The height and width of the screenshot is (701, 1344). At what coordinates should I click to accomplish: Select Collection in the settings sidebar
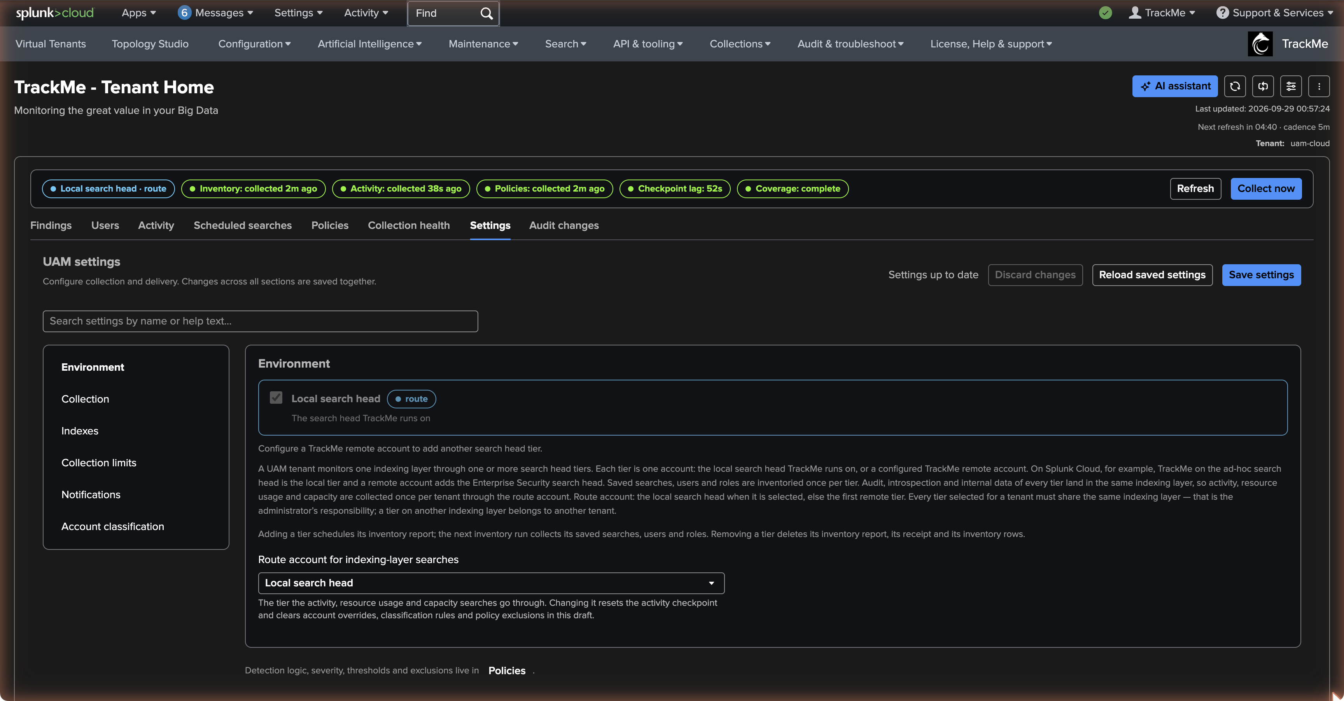click(85, 399)
